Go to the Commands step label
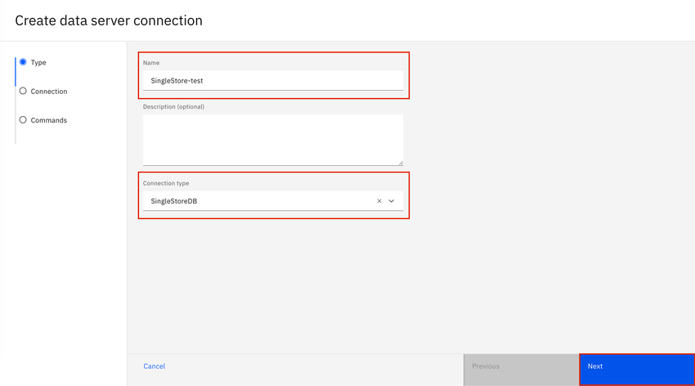The height and width of the screenshot is (386, 695). (49, 120)
